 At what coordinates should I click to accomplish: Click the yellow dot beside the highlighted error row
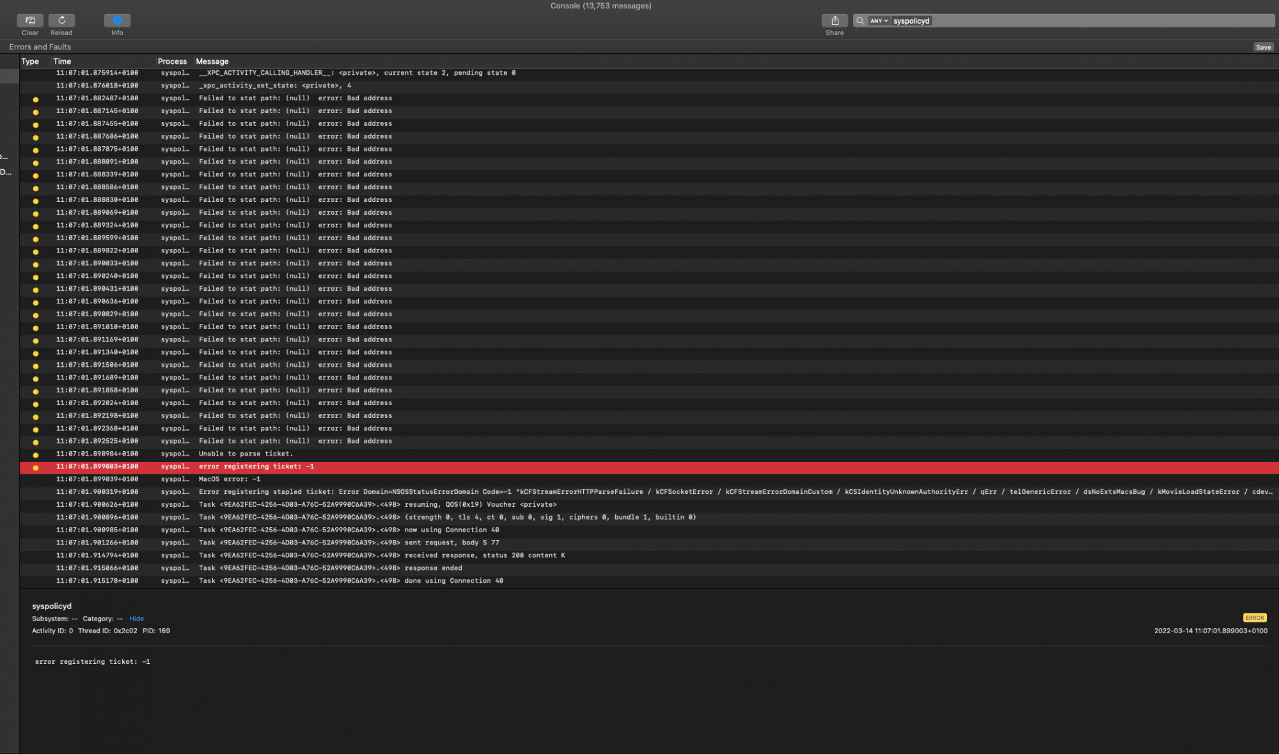tap(35, 467)
